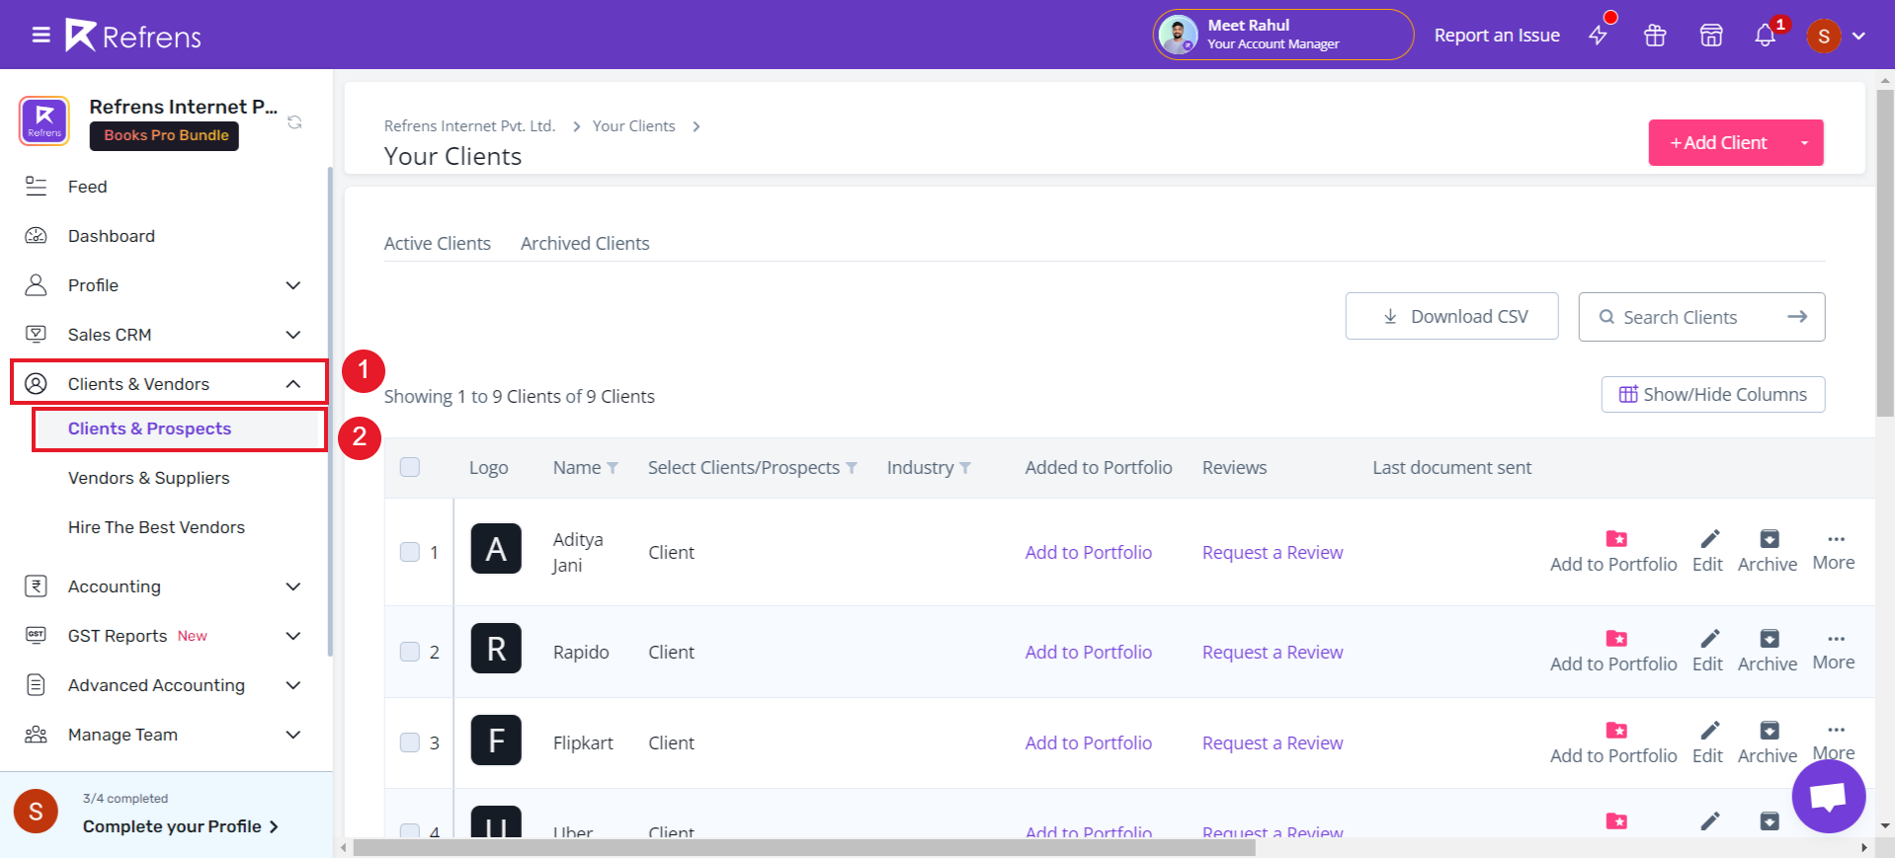Click the +Add Client button
1895x858 pixels.
1719,143
